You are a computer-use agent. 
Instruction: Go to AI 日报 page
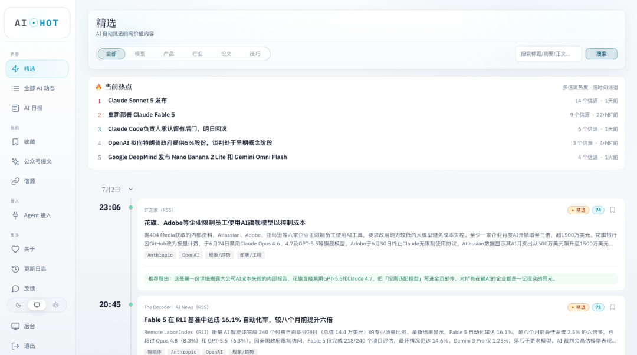(x=37, y=108)
